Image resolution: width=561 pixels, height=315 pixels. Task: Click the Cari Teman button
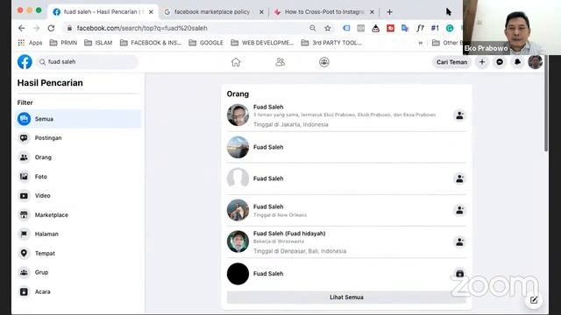click(x=451, y=62)
